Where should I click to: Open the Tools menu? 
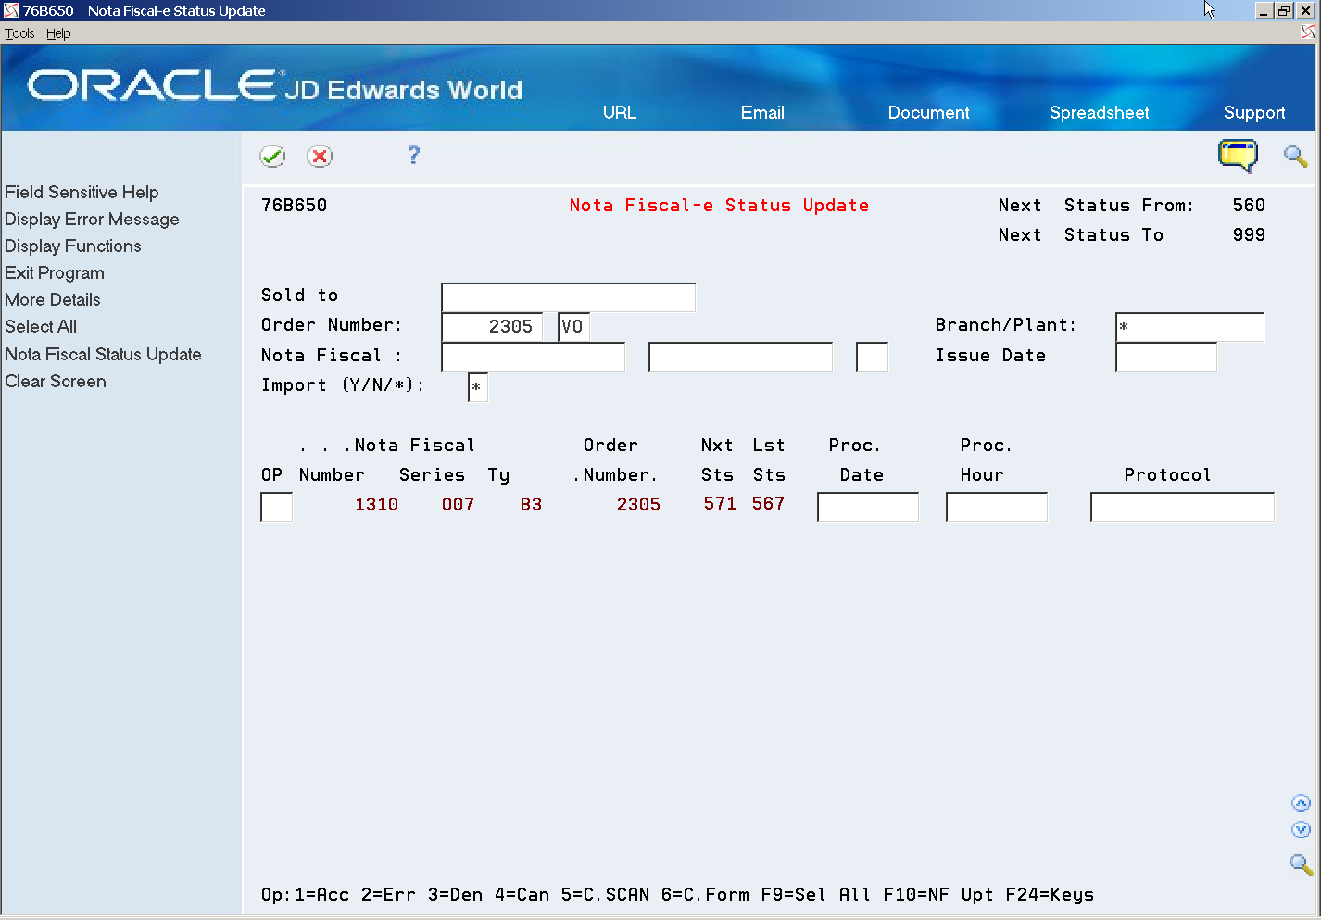[x=19, y=33]
